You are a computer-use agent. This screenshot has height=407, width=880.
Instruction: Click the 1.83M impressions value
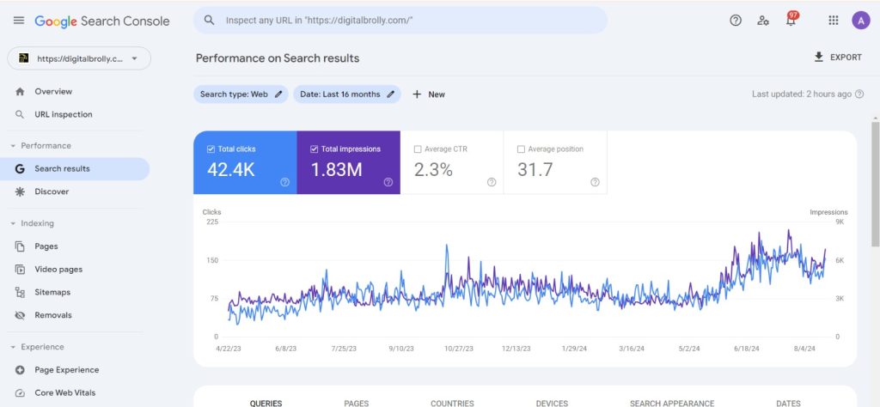click(x=337, y=169)
